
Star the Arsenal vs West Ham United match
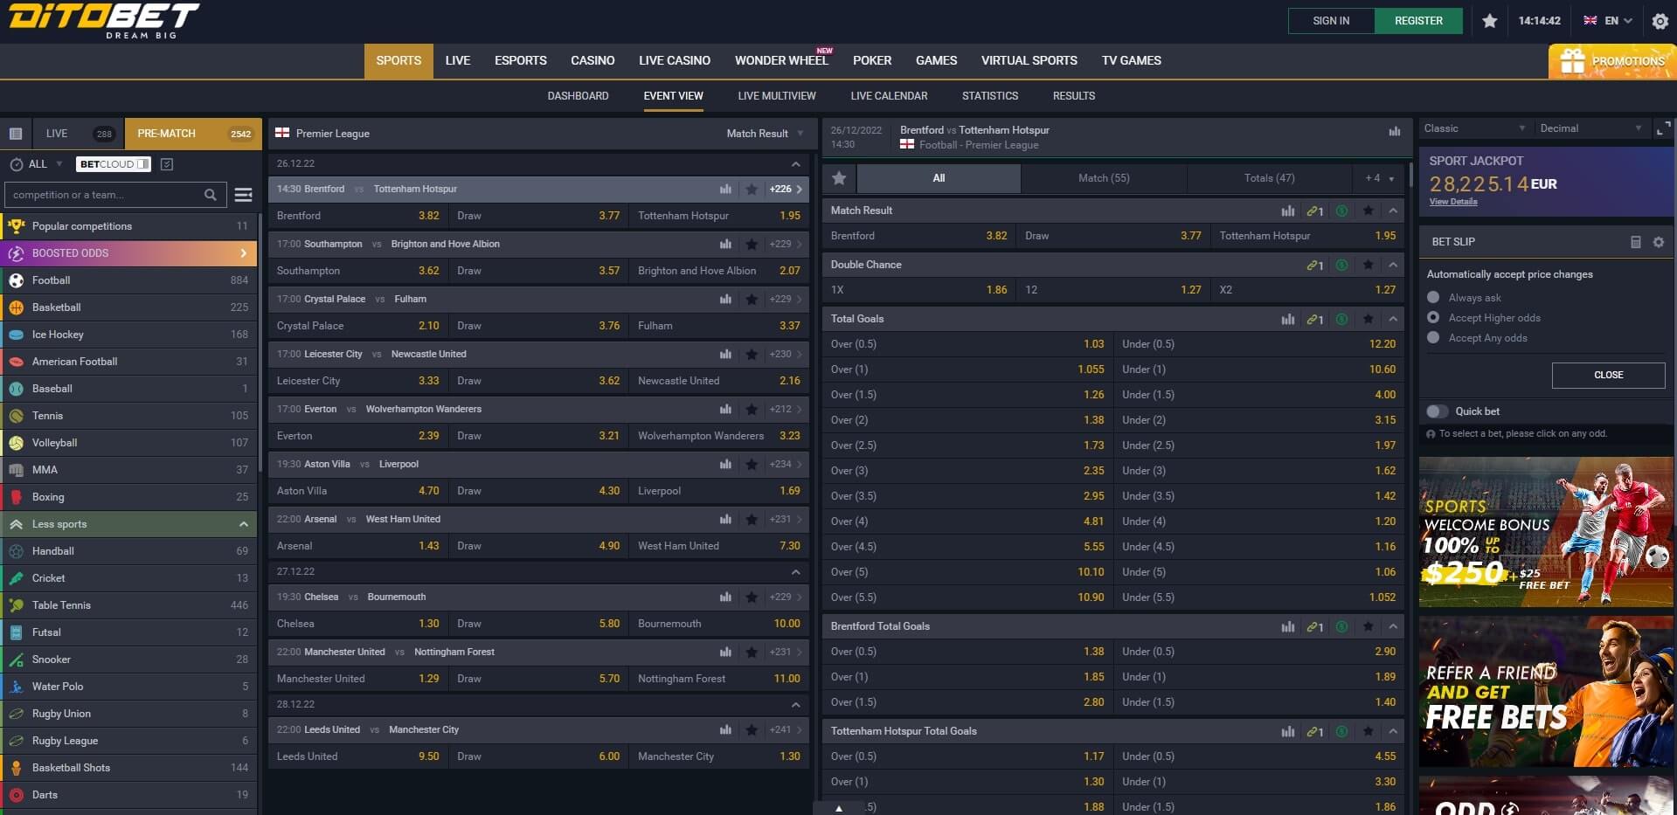[752, 519]
